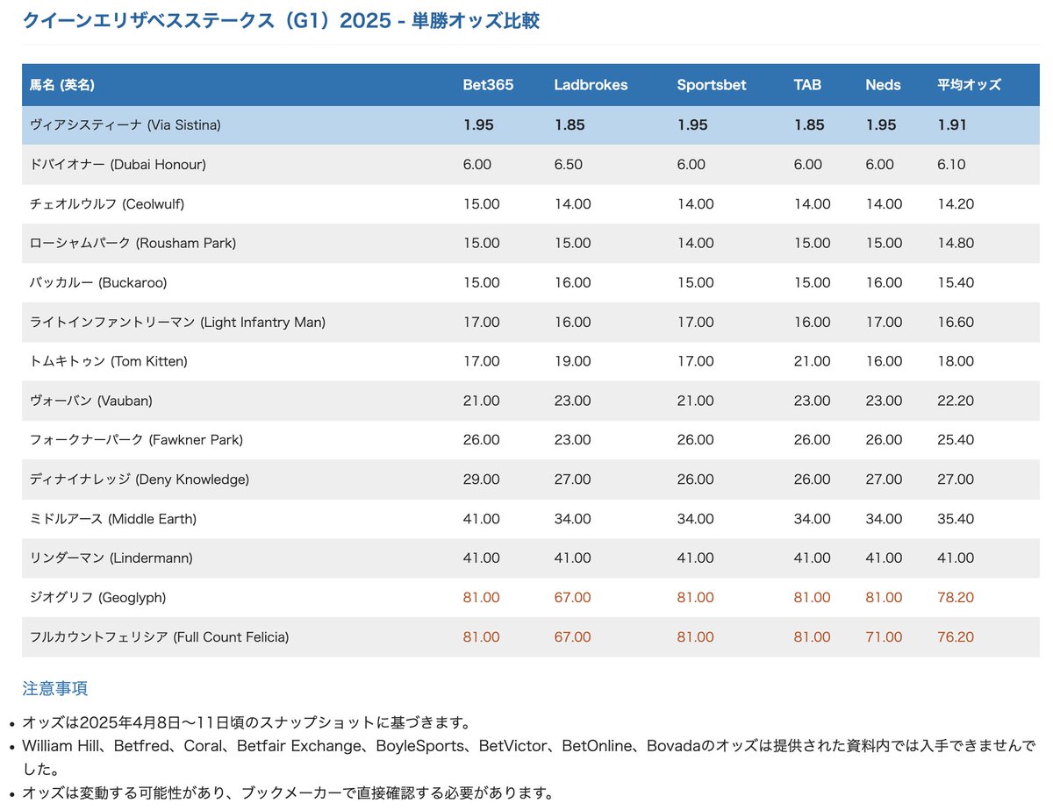1053x810 pixels.
Task: Select the Lindermann horse name cell
Action: click(111, 558)
